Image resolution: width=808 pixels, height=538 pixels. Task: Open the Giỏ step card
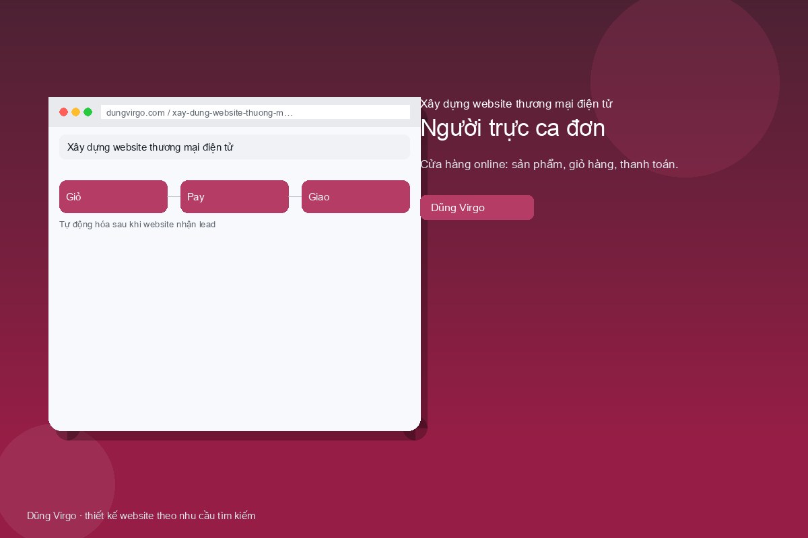(113, 197)
